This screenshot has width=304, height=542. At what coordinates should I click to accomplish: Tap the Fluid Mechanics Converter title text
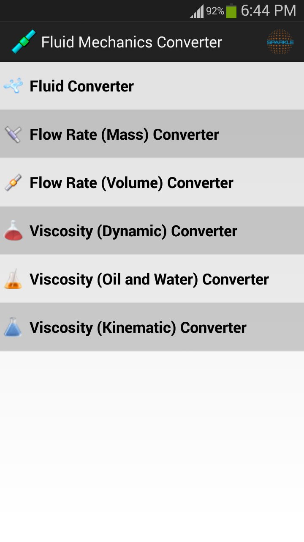click(x=131, y=42)
